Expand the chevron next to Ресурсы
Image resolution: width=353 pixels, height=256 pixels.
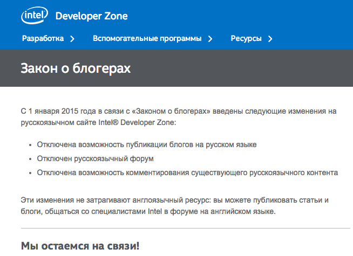(270, 39)
